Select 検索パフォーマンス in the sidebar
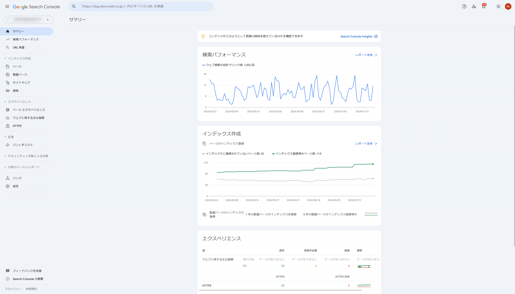The width and height of the screenshot is (515, 294). click(x=26, y=39)
